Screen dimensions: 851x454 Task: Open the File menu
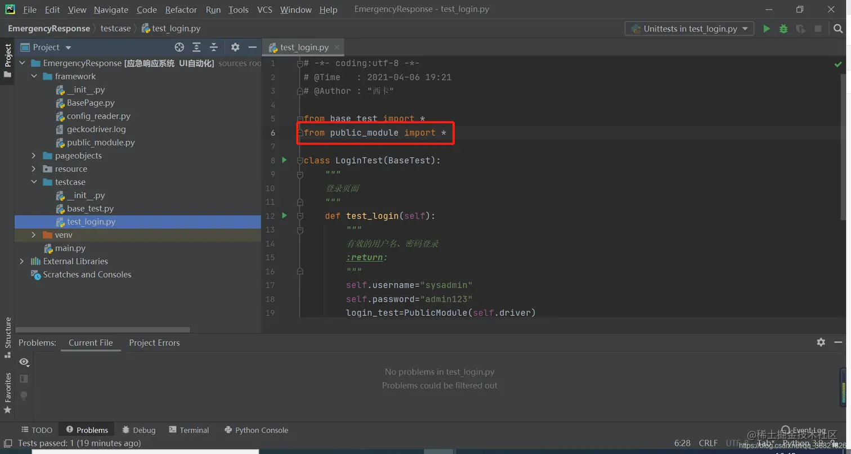click(x=30, y=10)
